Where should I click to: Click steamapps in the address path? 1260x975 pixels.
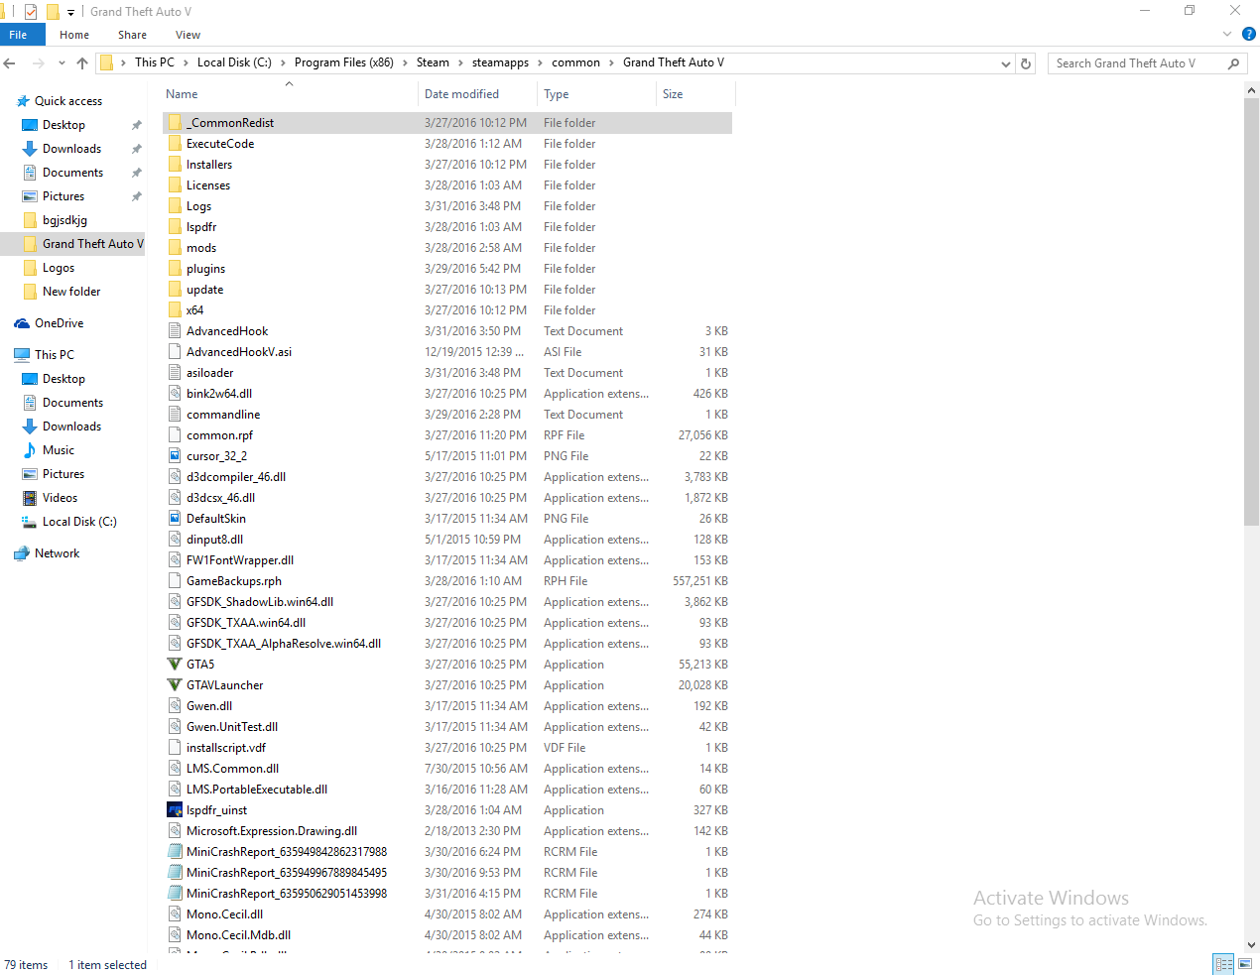(500, 62)
